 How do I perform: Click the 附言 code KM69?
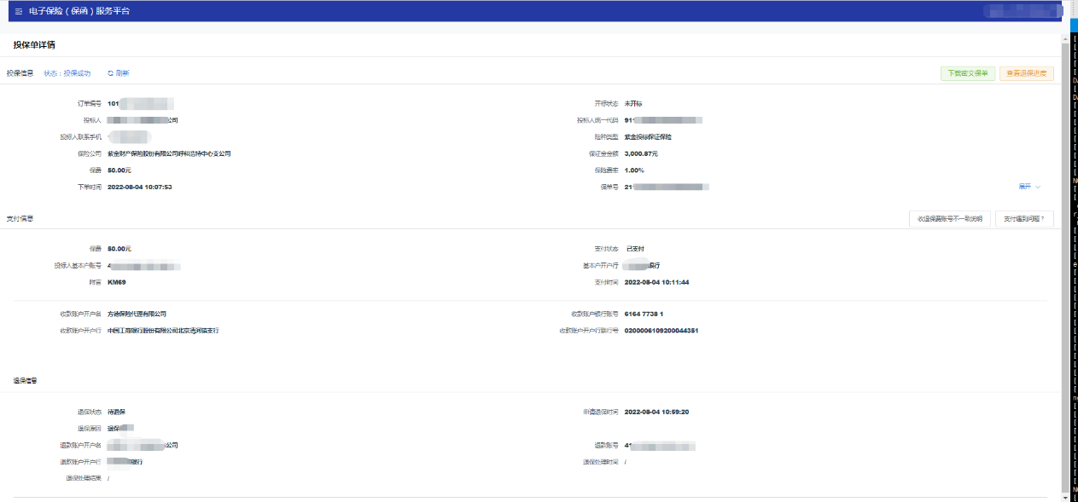click(117, 282)
